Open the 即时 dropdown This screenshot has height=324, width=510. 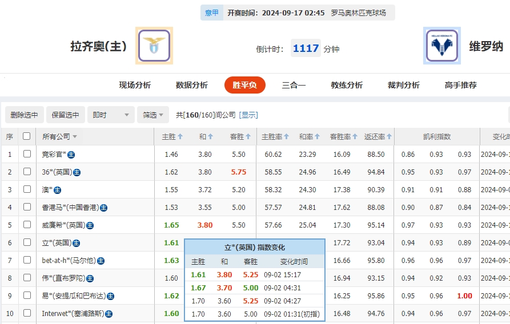(x=111, y=115)
